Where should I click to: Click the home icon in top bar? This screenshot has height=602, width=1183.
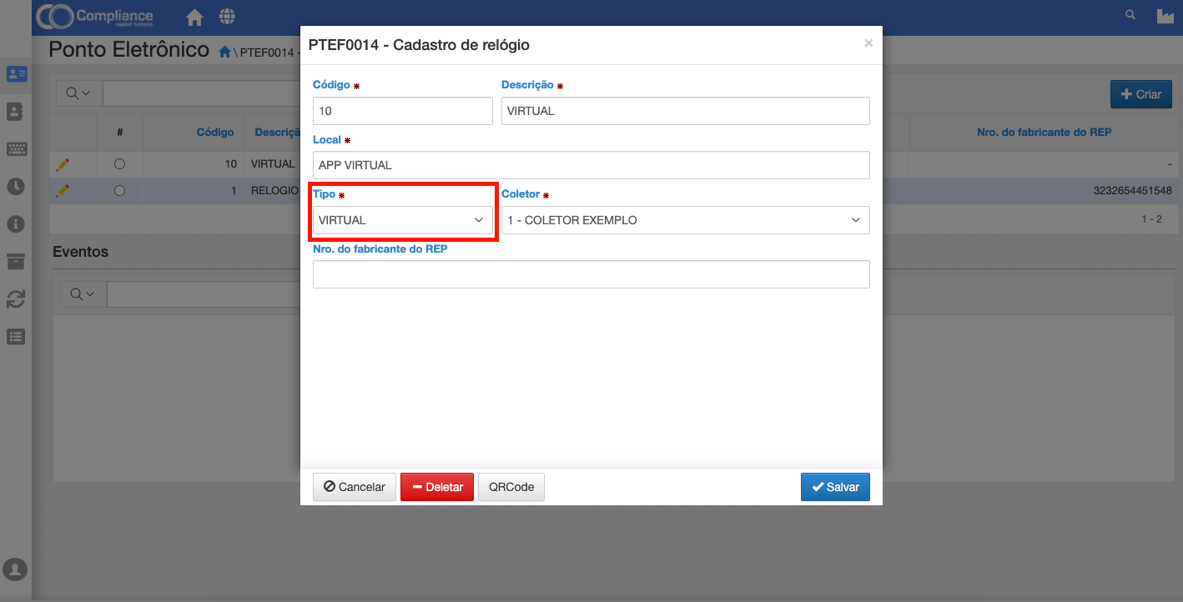click(x=194, y=17)
